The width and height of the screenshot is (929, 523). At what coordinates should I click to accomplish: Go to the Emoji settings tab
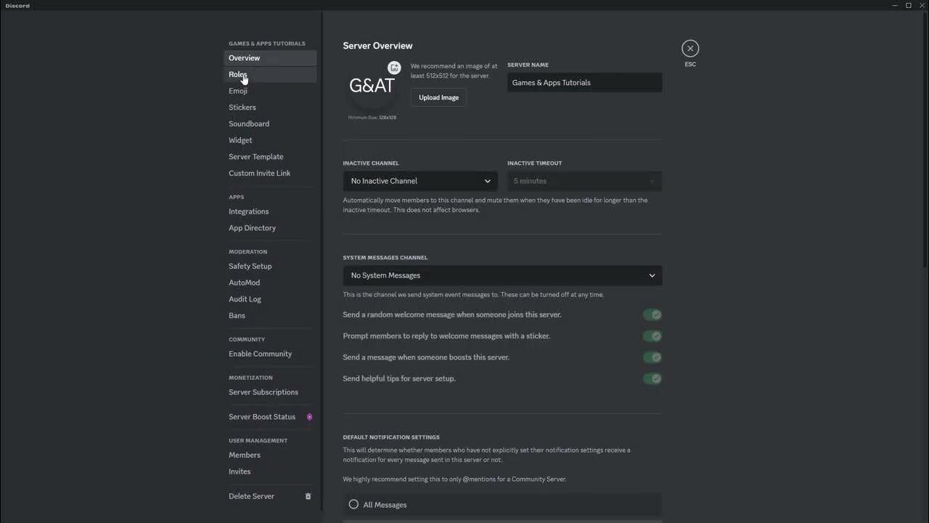tap(238, 91)
